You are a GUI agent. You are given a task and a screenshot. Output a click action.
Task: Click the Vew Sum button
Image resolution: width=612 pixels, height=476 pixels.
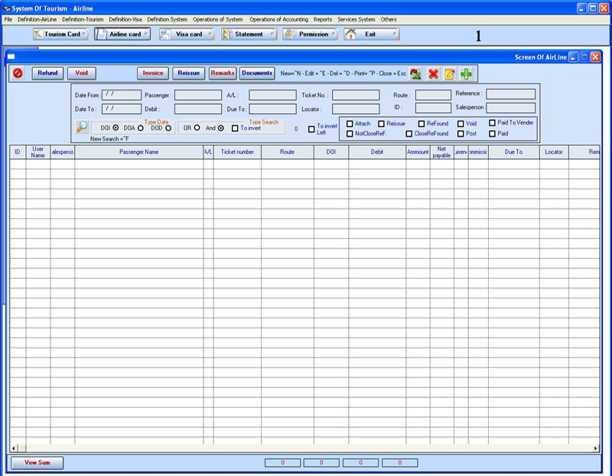(37, 463)
